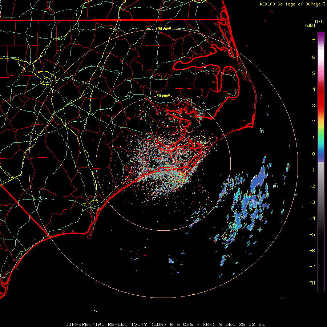Click the 1 value on color scale
Viewport: 327px width, 327px height.
[314, 137]
